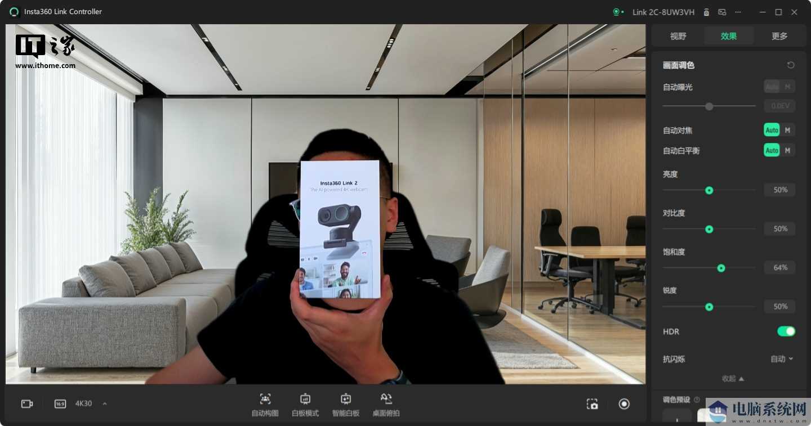The width and height of the screenshot is (811, 426).
Task: Click the 饱和度 64% value field
Action: pyautogui.click(x=779, y=268)
